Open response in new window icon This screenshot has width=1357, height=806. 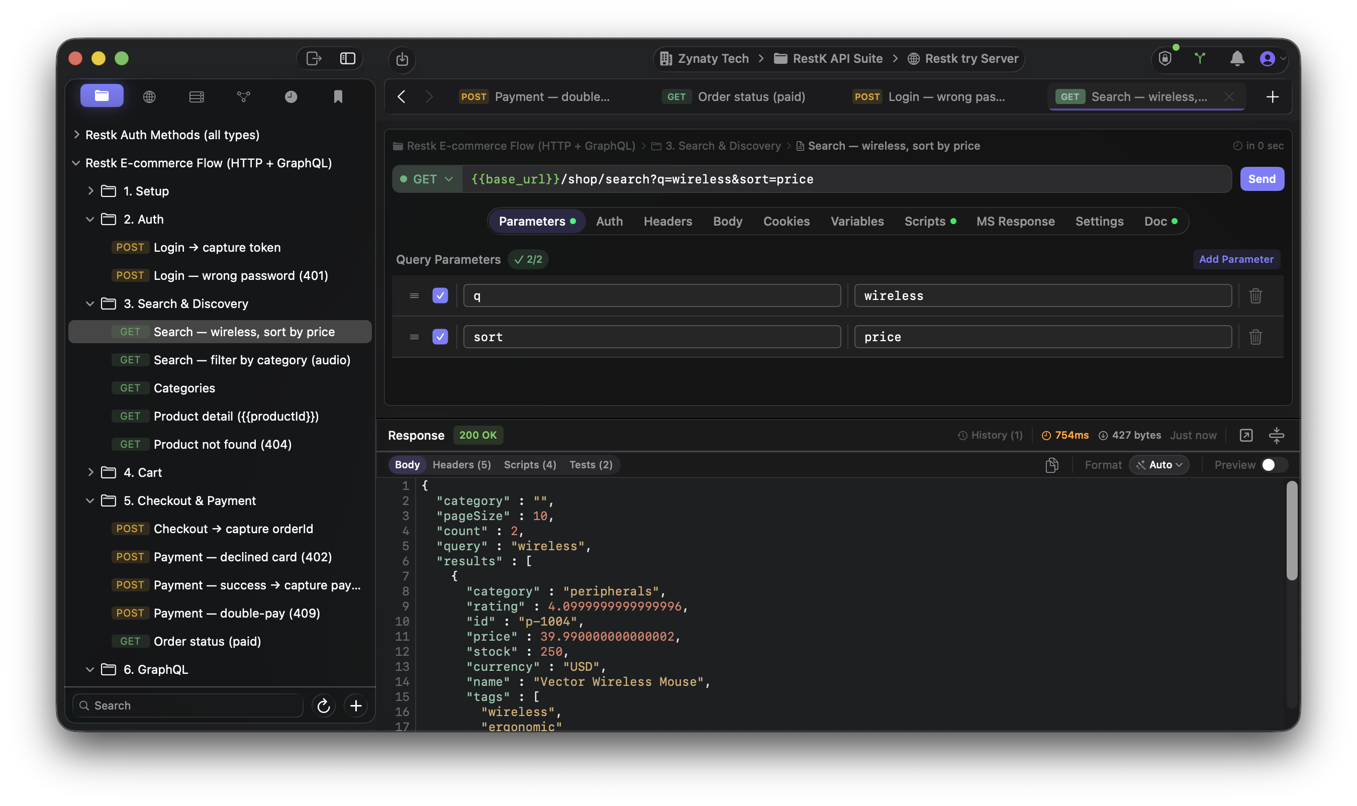pyautogui.click(x=1245, y=435)
